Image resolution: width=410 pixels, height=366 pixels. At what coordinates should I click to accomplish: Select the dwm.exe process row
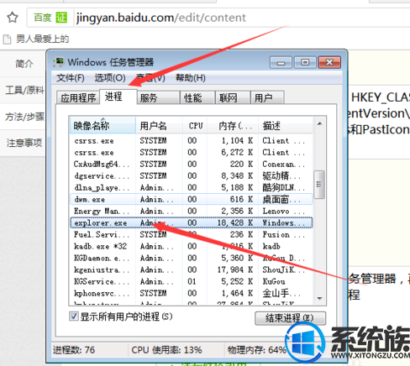[192, 199]
